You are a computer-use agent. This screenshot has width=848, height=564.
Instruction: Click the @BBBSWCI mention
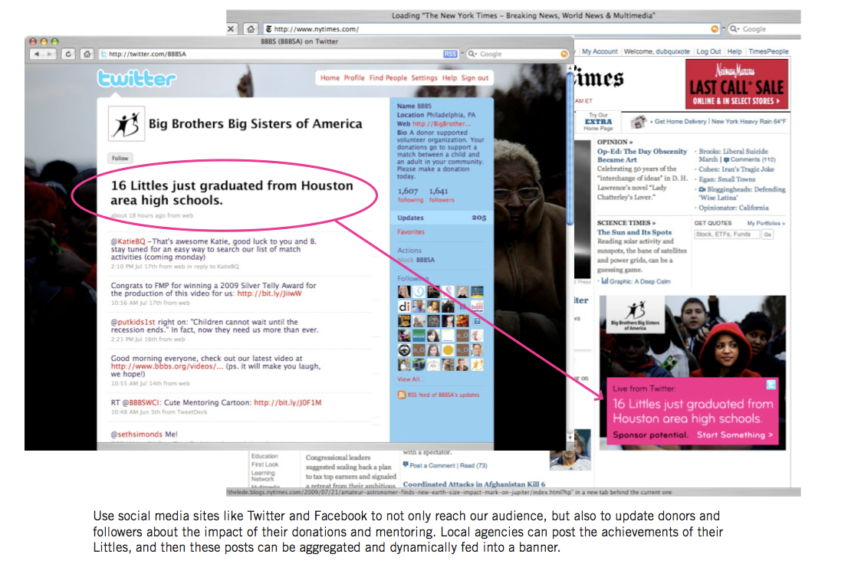point(140,403)
